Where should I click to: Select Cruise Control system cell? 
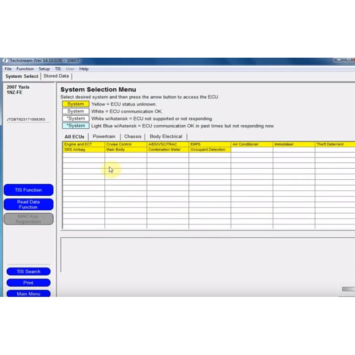click(x=126, y=144)
